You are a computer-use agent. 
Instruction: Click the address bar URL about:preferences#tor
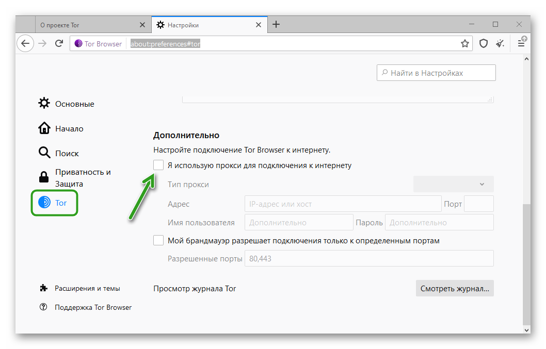[166, 44]
